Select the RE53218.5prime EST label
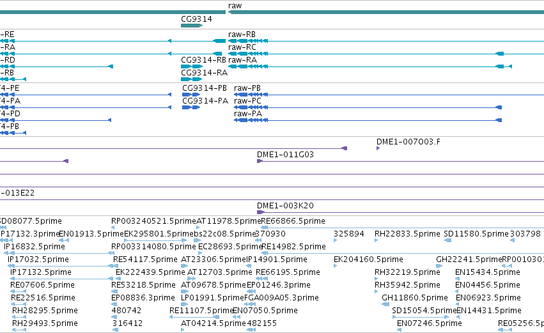Screen dimensions: 544x333 [143, 285]
